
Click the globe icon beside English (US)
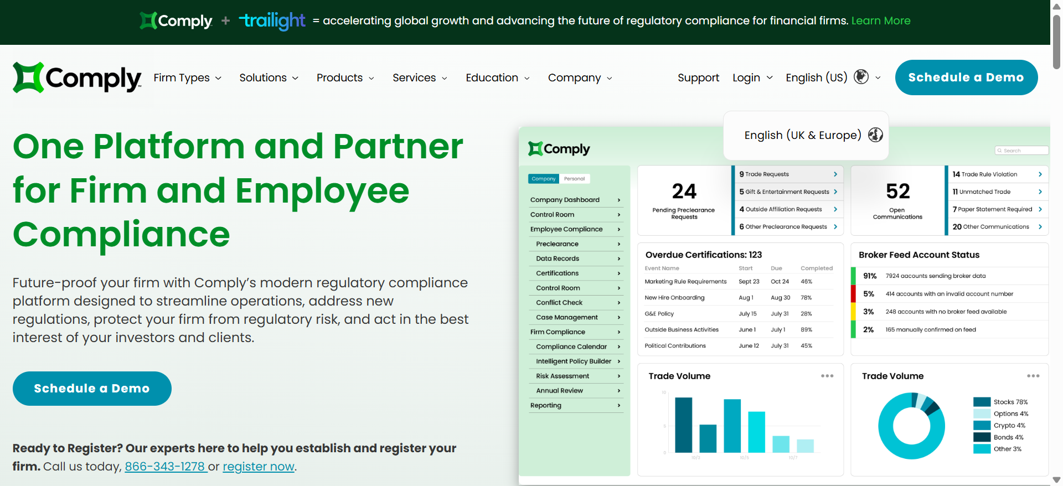861,77
